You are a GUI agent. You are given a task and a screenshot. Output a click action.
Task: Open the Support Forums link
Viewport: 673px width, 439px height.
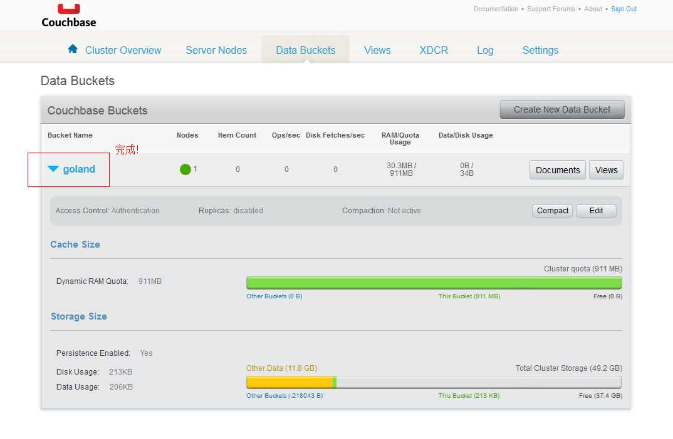click(551, 9)
